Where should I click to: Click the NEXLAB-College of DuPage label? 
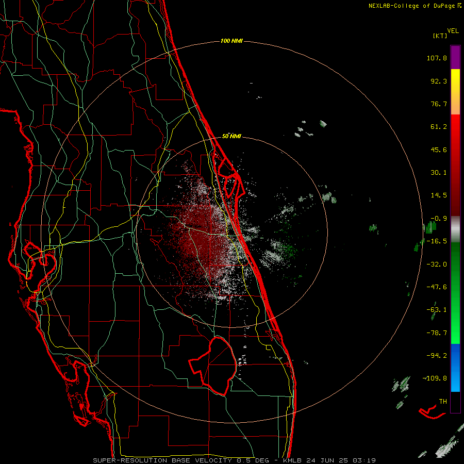pos(411,6)
